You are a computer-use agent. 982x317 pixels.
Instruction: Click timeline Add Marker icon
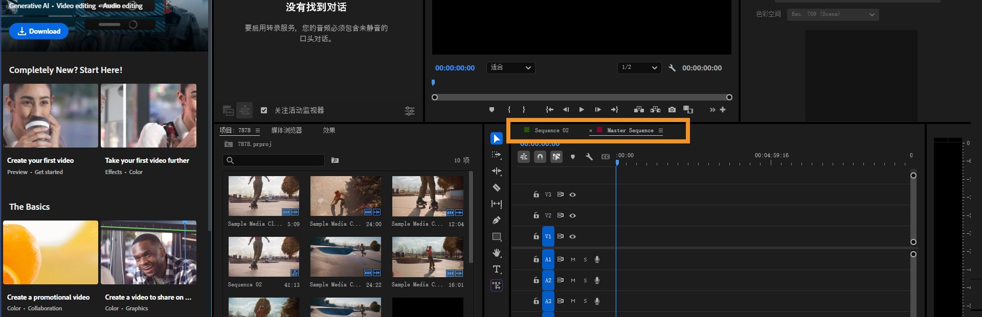pyautogui.click(x=572, y=157)
